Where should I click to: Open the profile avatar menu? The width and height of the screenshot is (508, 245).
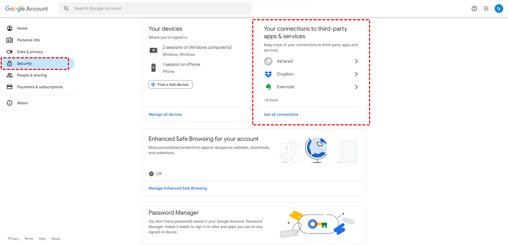point(499,9)
